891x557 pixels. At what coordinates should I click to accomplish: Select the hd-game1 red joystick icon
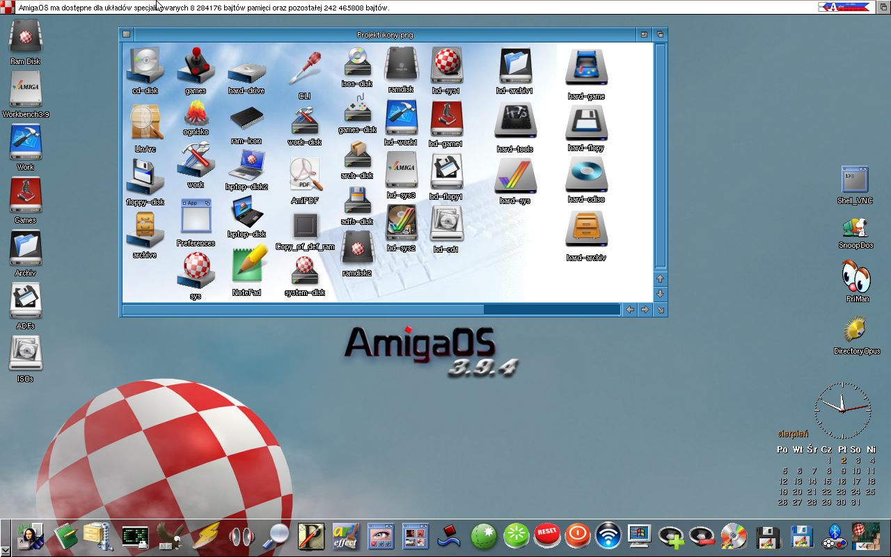click(446, 119)
